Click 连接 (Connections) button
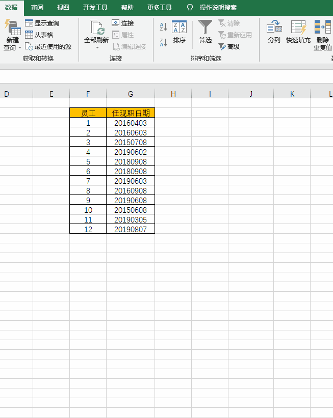Image resolution: width=333 pixels, height=418 pixels. point(123,23)
